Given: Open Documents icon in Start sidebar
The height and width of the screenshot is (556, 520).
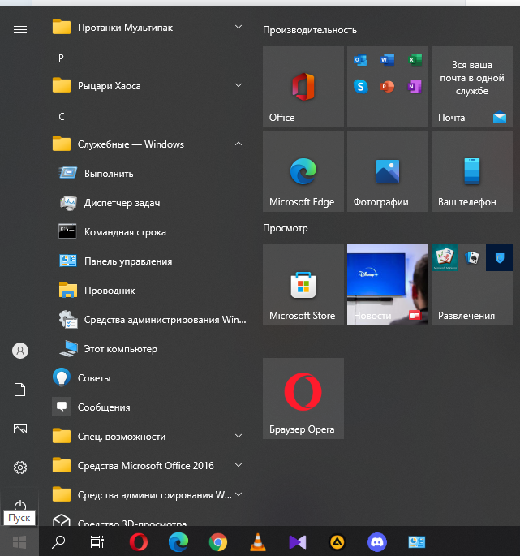Looking at the screenshot, I should tap(19, 390).
